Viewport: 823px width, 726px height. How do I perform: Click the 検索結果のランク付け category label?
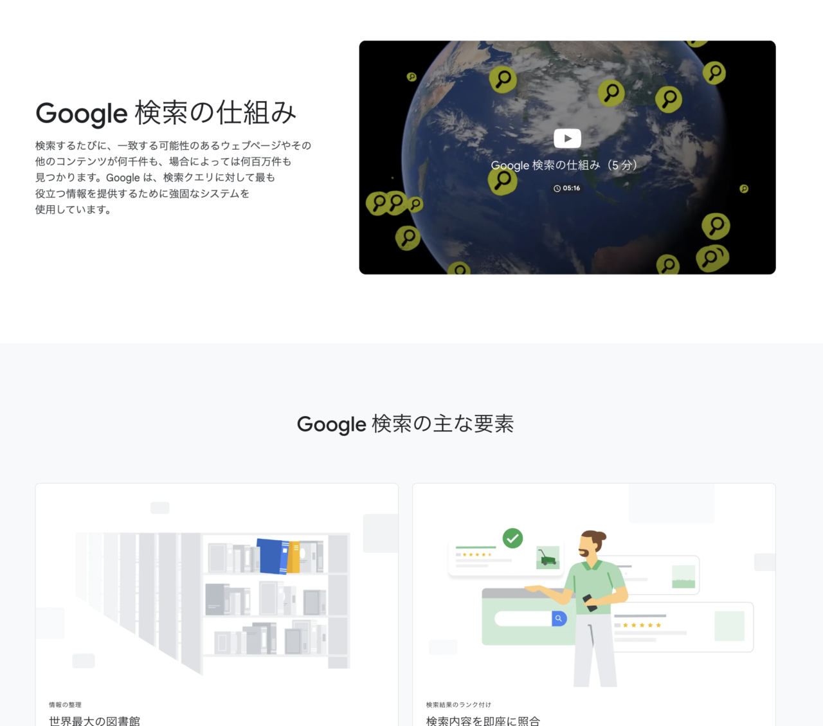coord(458,705)
